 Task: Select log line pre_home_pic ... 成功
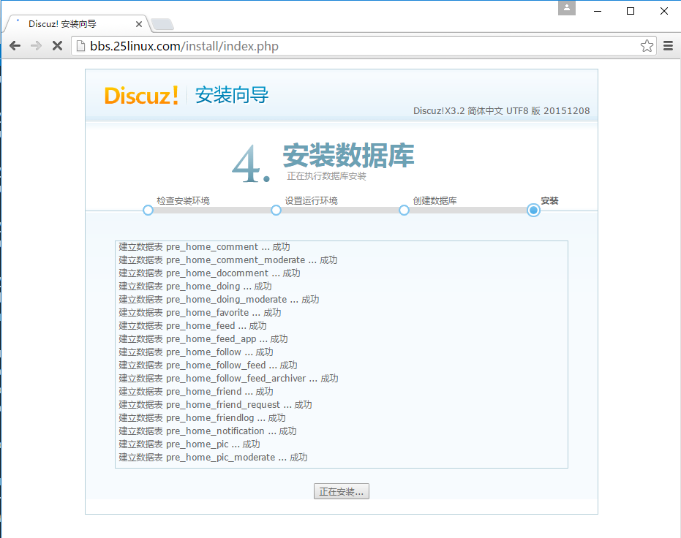tap(189, 444)
